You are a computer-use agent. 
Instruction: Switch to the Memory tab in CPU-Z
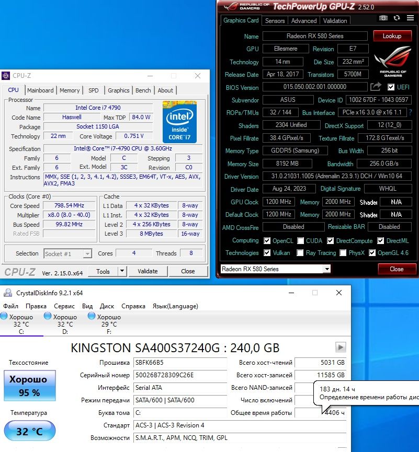(x=70, y=90)
